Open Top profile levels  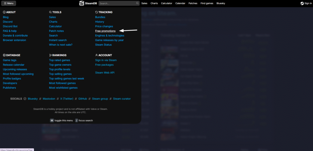tap(60, 69)
